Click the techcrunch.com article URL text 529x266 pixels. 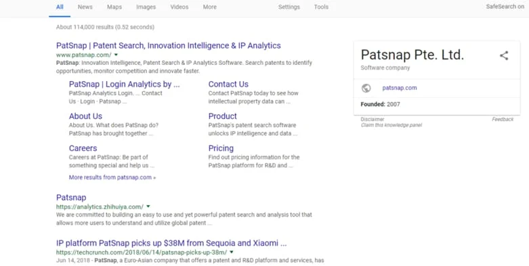coord(142,252)
